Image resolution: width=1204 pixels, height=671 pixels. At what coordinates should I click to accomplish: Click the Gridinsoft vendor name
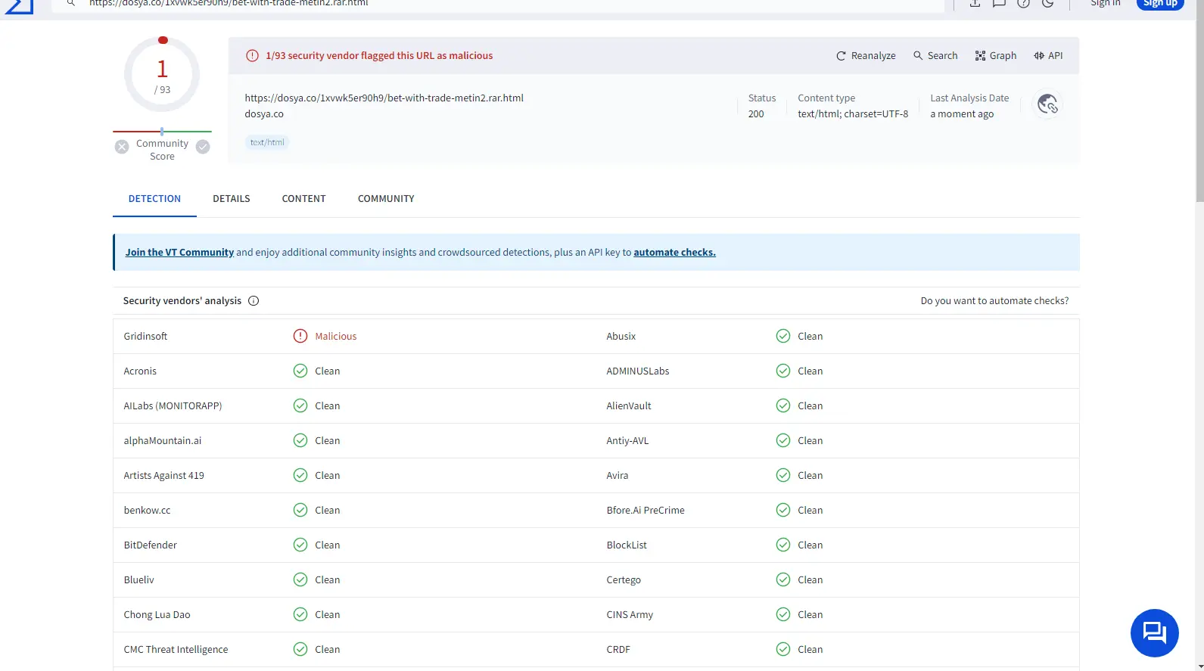coord(145,337)
